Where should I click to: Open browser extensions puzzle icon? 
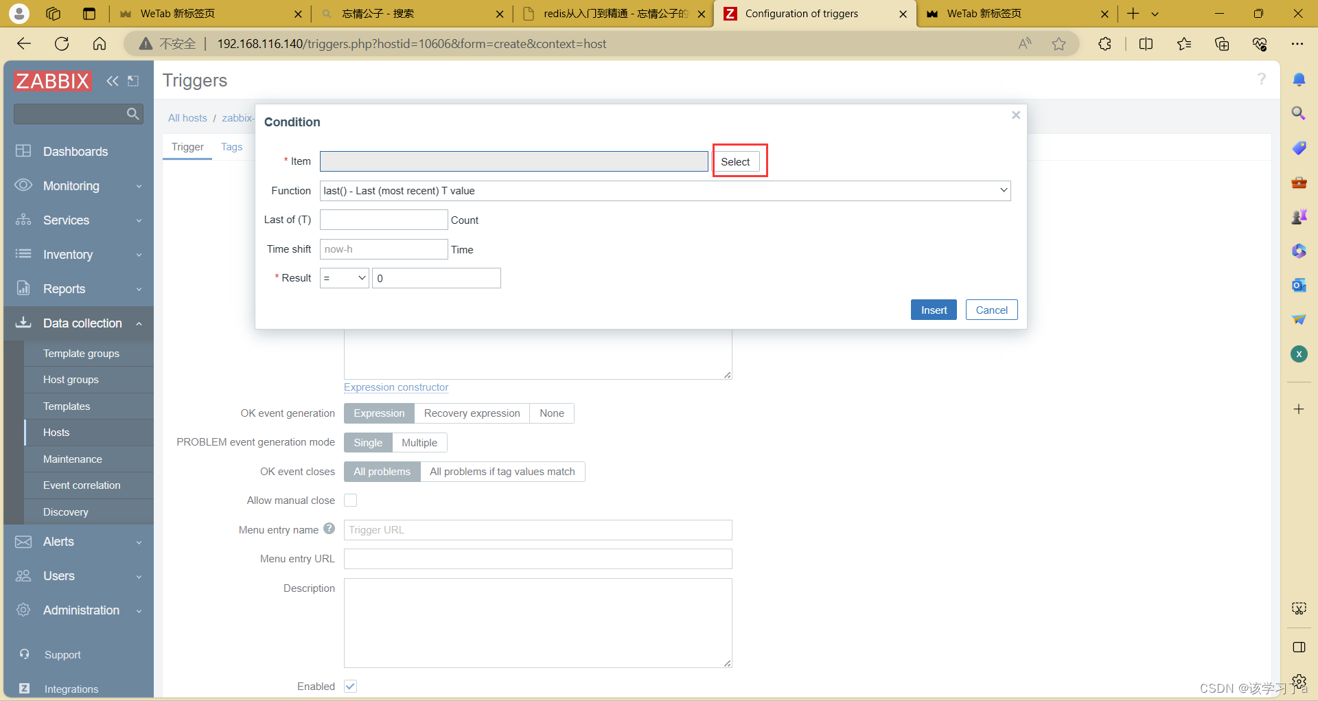[x=1105, y=44]
